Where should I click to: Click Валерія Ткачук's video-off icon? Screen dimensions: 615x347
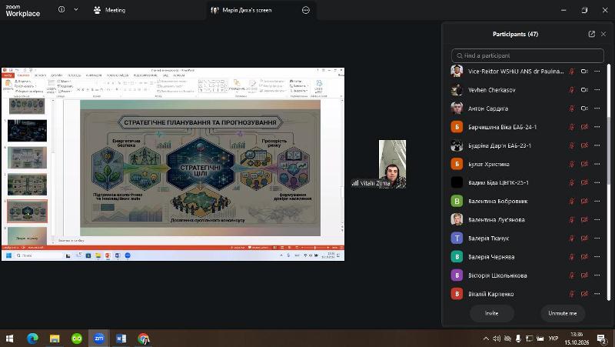tap(584, 239)
